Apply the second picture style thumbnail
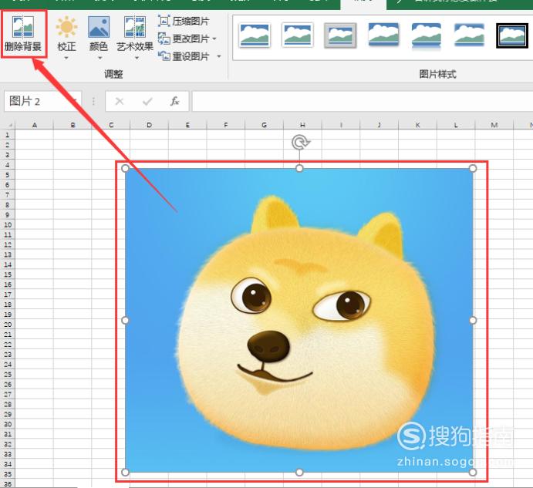Viewport: 533px width, 488px height. [x=298, y=35]
